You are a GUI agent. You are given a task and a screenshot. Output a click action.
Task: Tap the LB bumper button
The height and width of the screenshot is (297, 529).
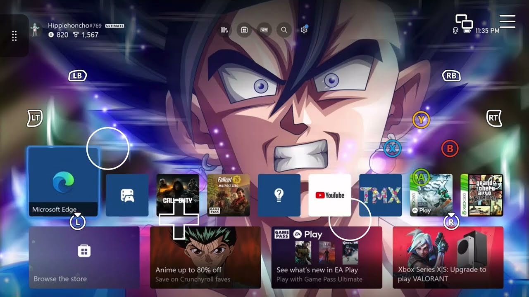tap(77, 76)
